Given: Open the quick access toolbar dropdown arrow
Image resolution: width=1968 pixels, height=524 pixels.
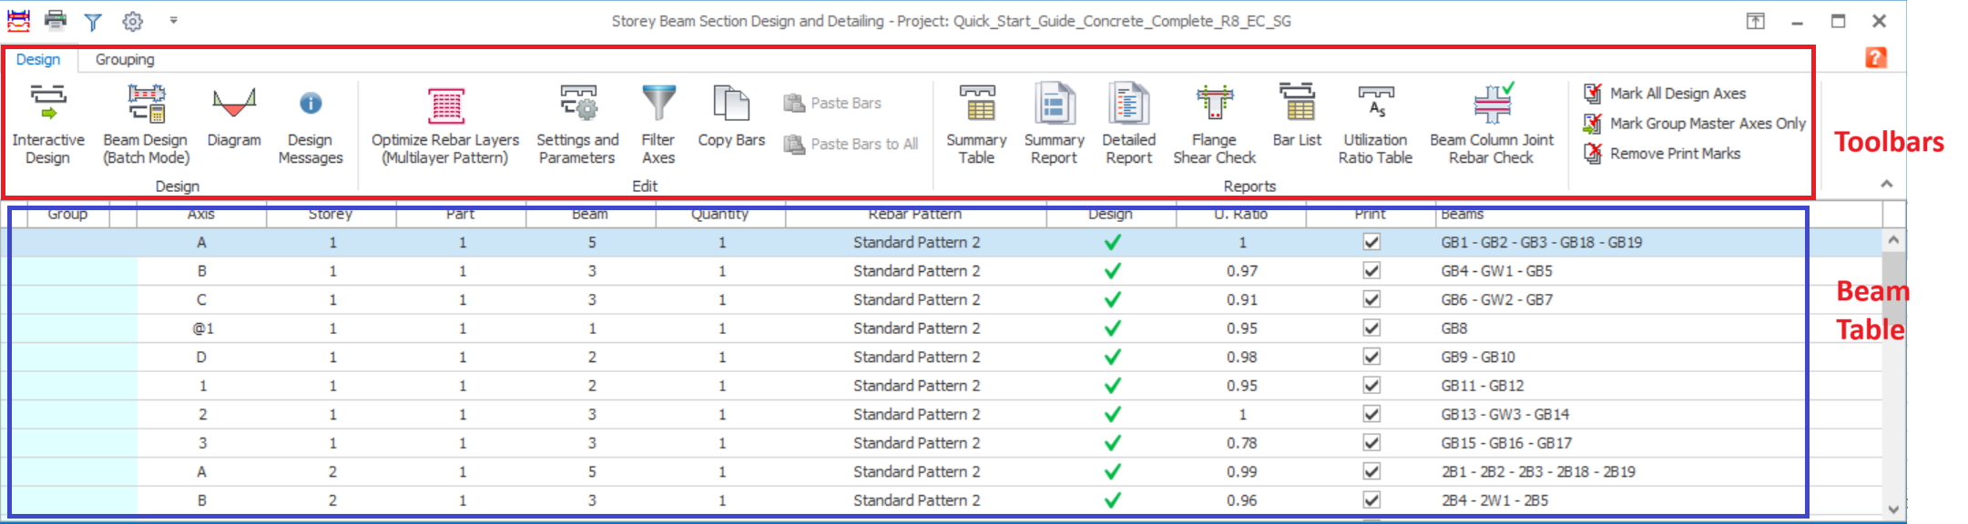Looking at the screenshot, I should pos(173,20).
